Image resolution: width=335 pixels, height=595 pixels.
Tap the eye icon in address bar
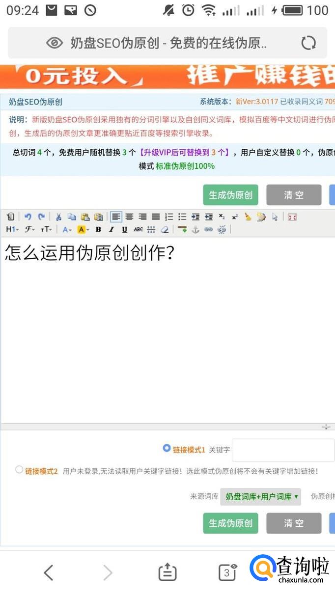pos(55,43)
